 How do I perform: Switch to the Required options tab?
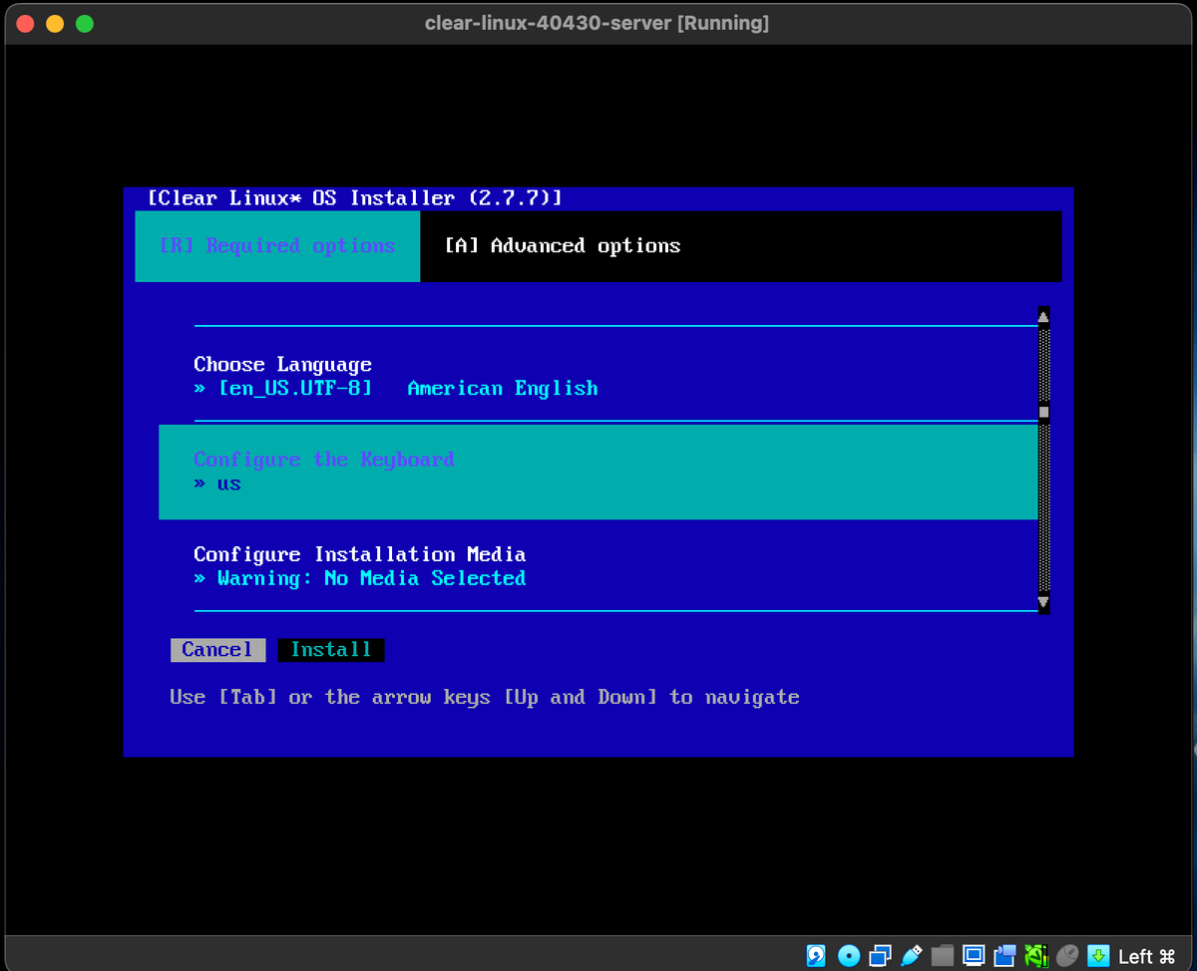pyautogui.click(x=277, y=246)
